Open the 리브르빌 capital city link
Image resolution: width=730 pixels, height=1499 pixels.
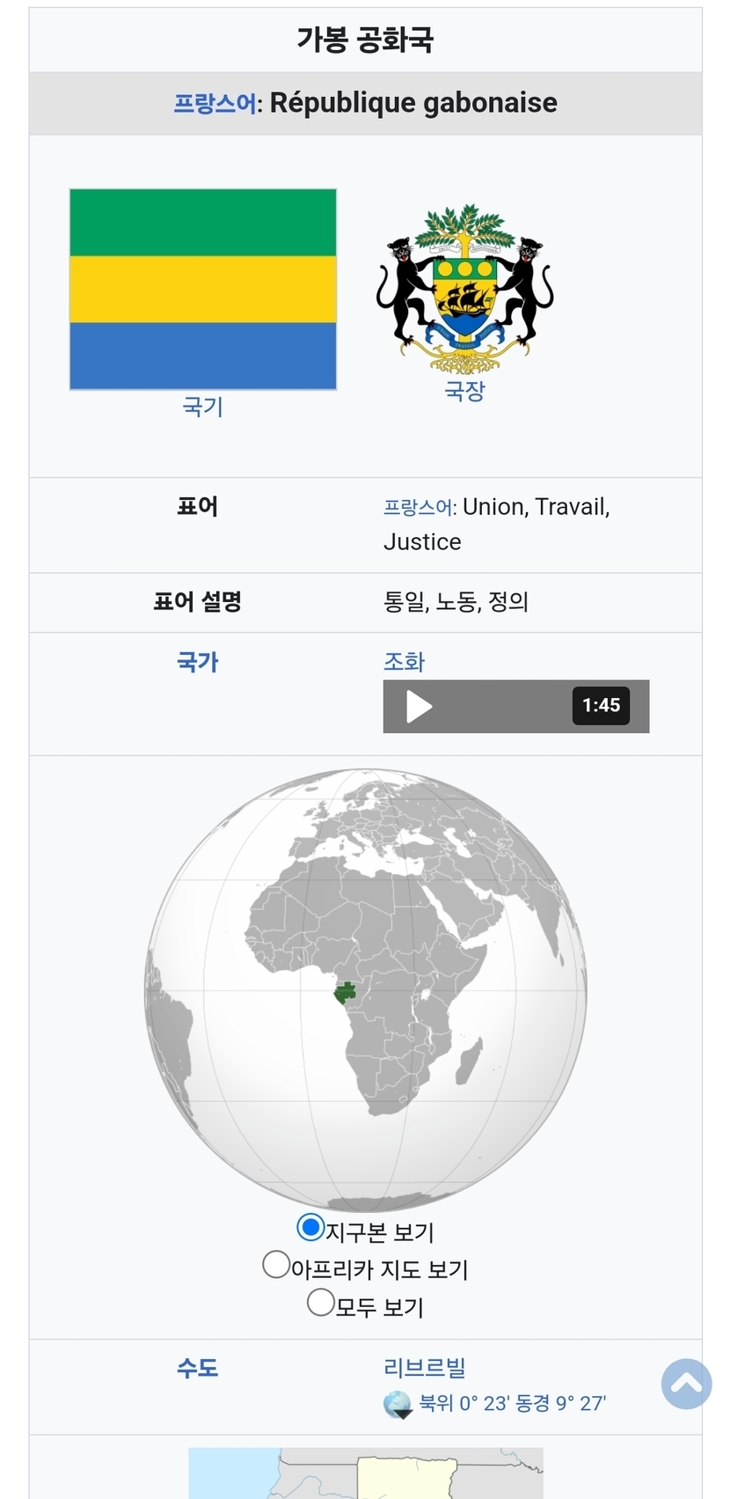[425, 1368]
